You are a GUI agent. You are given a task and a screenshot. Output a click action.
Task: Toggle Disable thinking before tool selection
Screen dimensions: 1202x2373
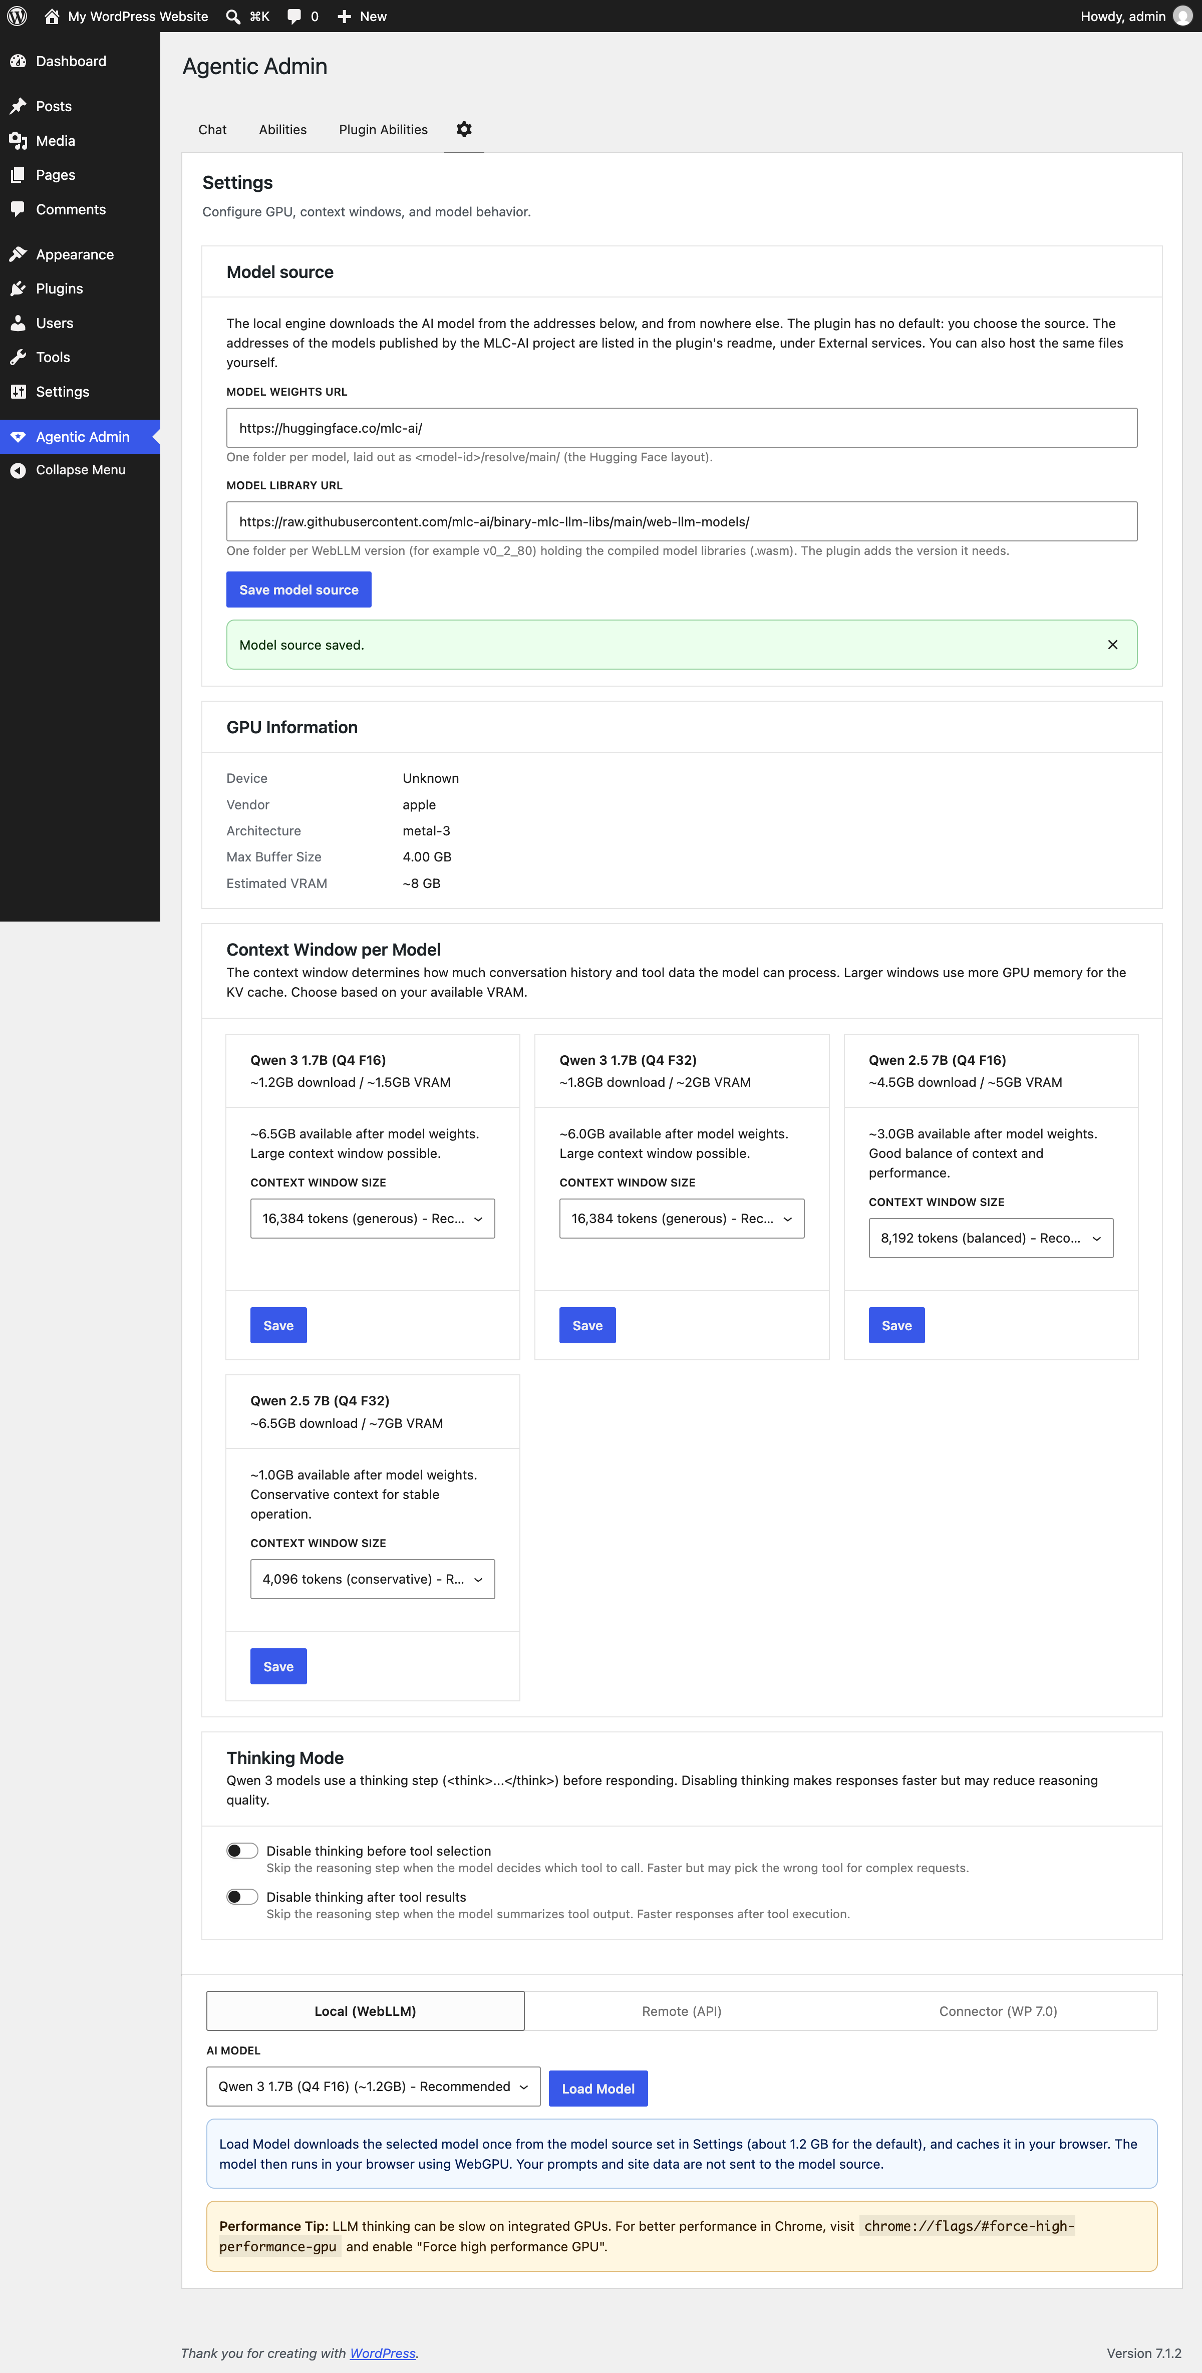(242, 1851)
